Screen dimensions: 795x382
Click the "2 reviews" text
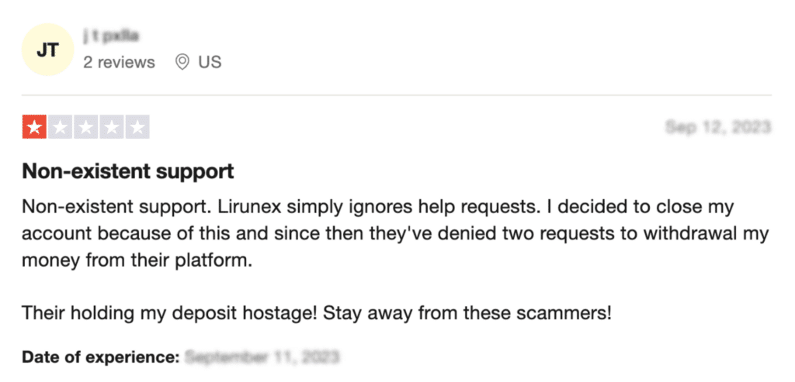click(119, 62)
